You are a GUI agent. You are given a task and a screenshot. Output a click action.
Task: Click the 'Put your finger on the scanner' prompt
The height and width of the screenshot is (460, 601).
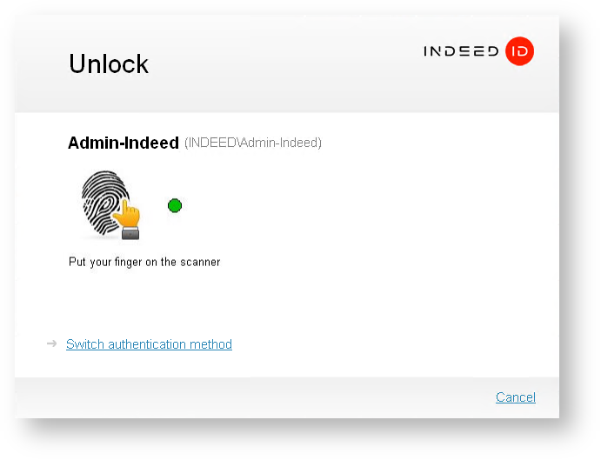tap(144, 262)
